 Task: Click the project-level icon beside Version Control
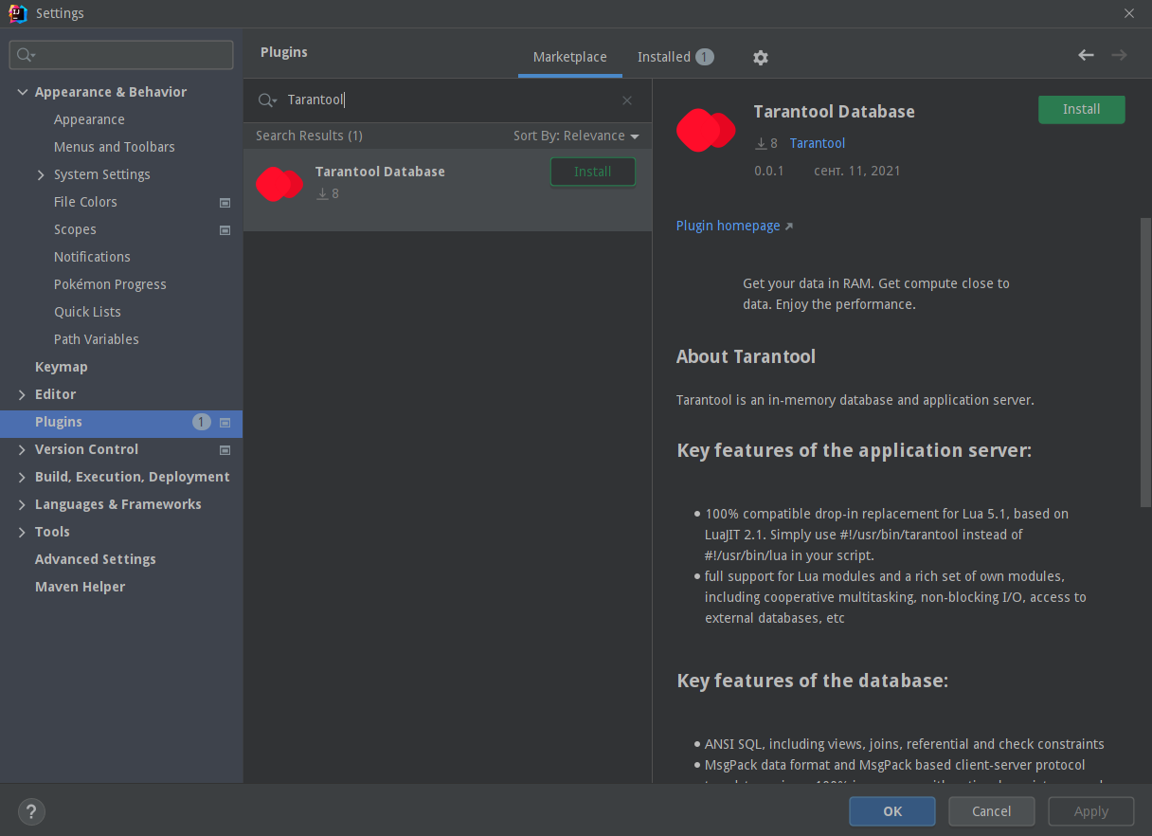pos(225,450)
